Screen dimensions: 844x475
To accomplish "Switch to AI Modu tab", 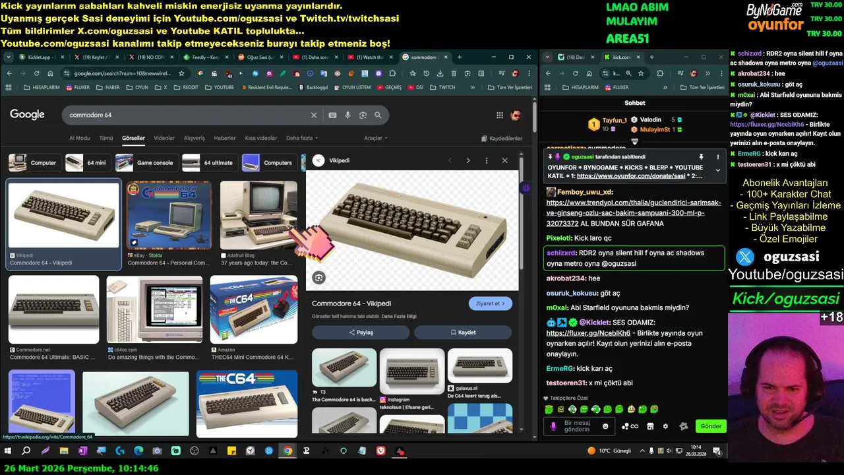I will (79, 138).
